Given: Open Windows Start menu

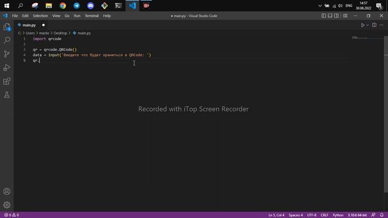Looking at the screenshot, I should (x=7, y=5).
